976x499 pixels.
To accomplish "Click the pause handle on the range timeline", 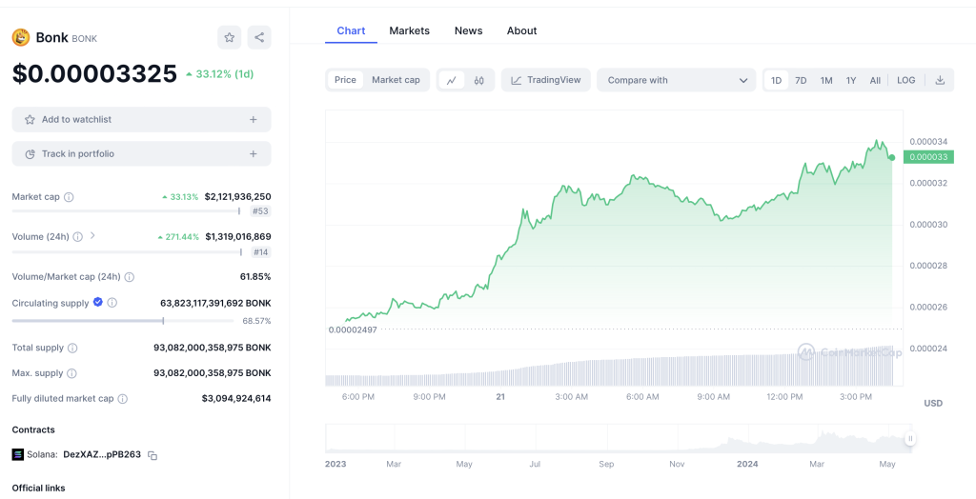I will point(910,439).
